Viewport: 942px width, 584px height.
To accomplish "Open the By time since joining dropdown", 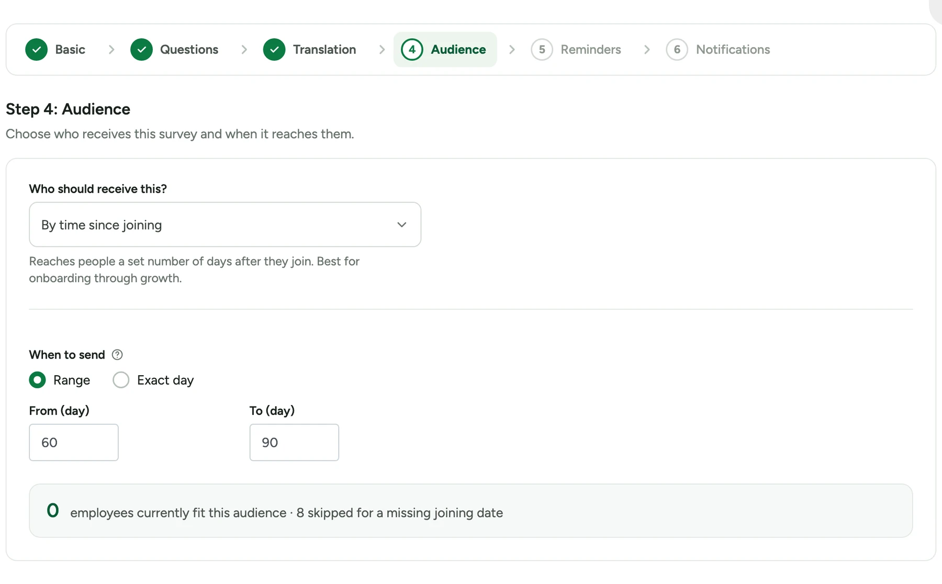I will point(225,224).
